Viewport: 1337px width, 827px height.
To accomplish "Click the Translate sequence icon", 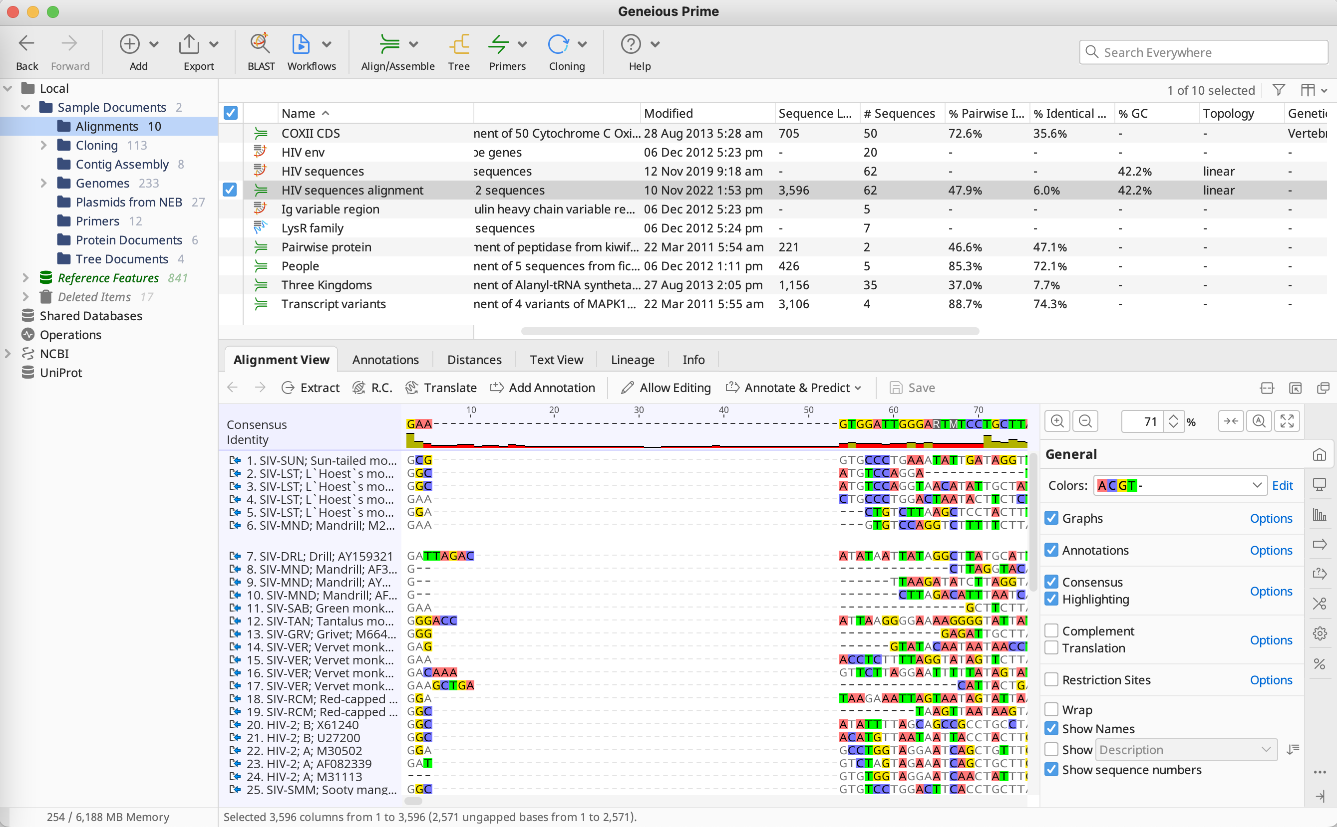I will pyautogui.click(x=441, y=388).
